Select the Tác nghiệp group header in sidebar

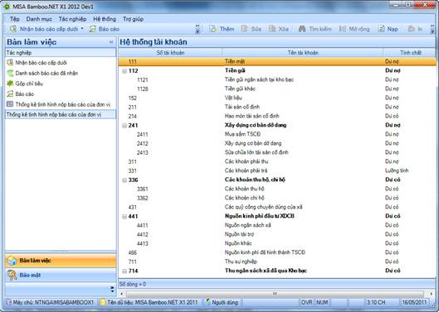pyautogui.click(x=61, y=52)
